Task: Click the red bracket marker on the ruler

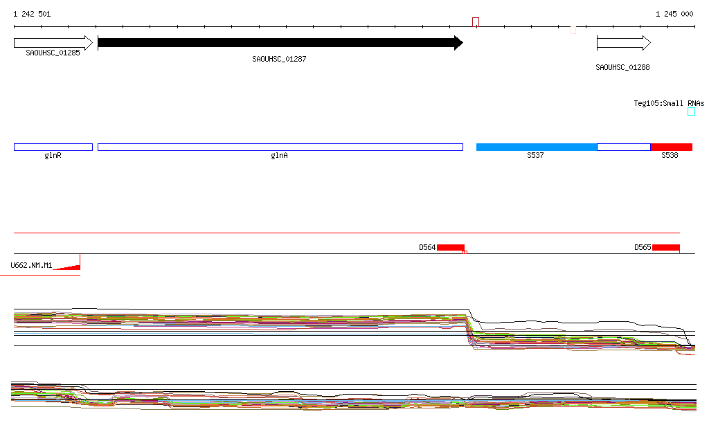Action: [x=476, y=21]
